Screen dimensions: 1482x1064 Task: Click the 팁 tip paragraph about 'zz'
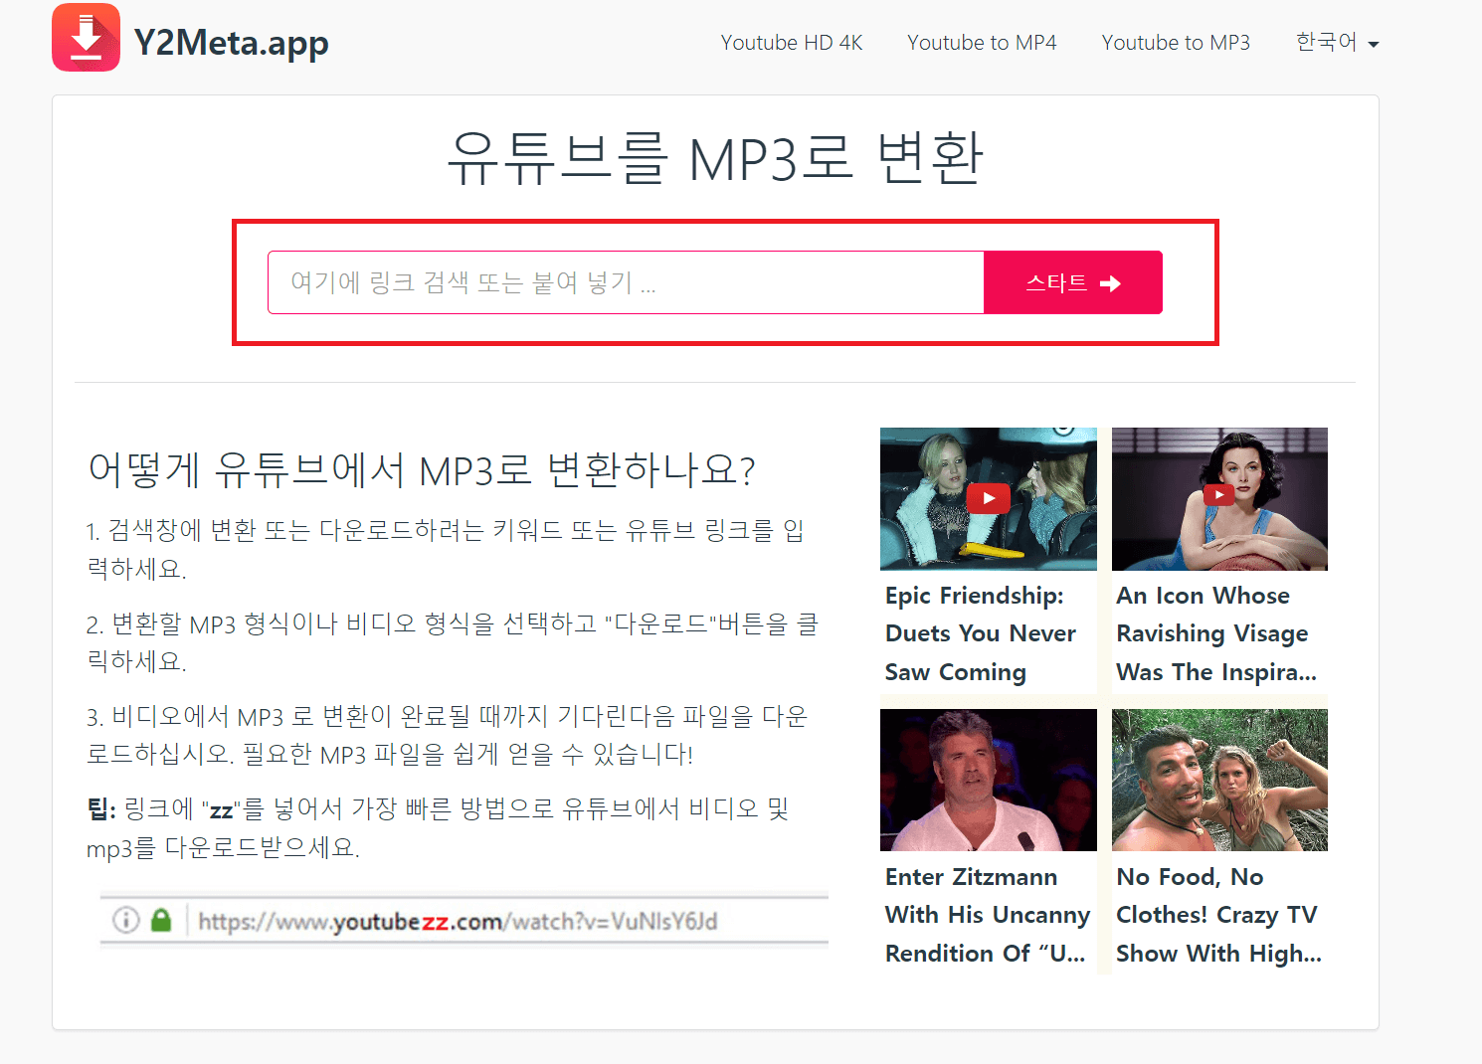438,827
